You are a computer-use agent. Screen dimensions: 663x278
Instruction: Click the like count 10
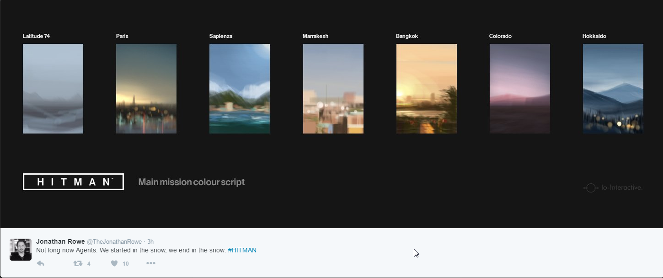coord(126,263)
